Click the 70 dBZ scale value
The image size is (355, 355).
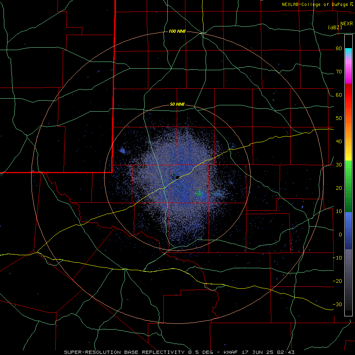click(339, 72)
